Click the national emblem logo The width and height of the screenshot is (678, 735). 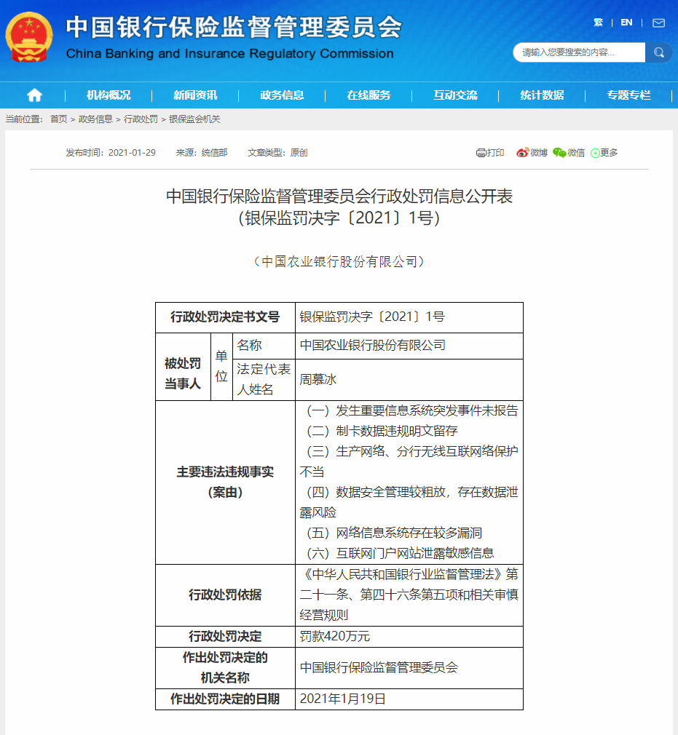28,38
